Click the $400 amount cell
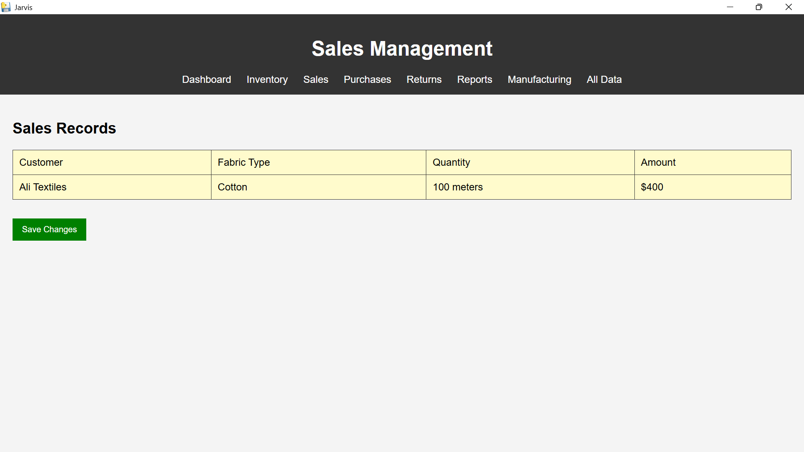The image size is (804, 452). (712, 187)
